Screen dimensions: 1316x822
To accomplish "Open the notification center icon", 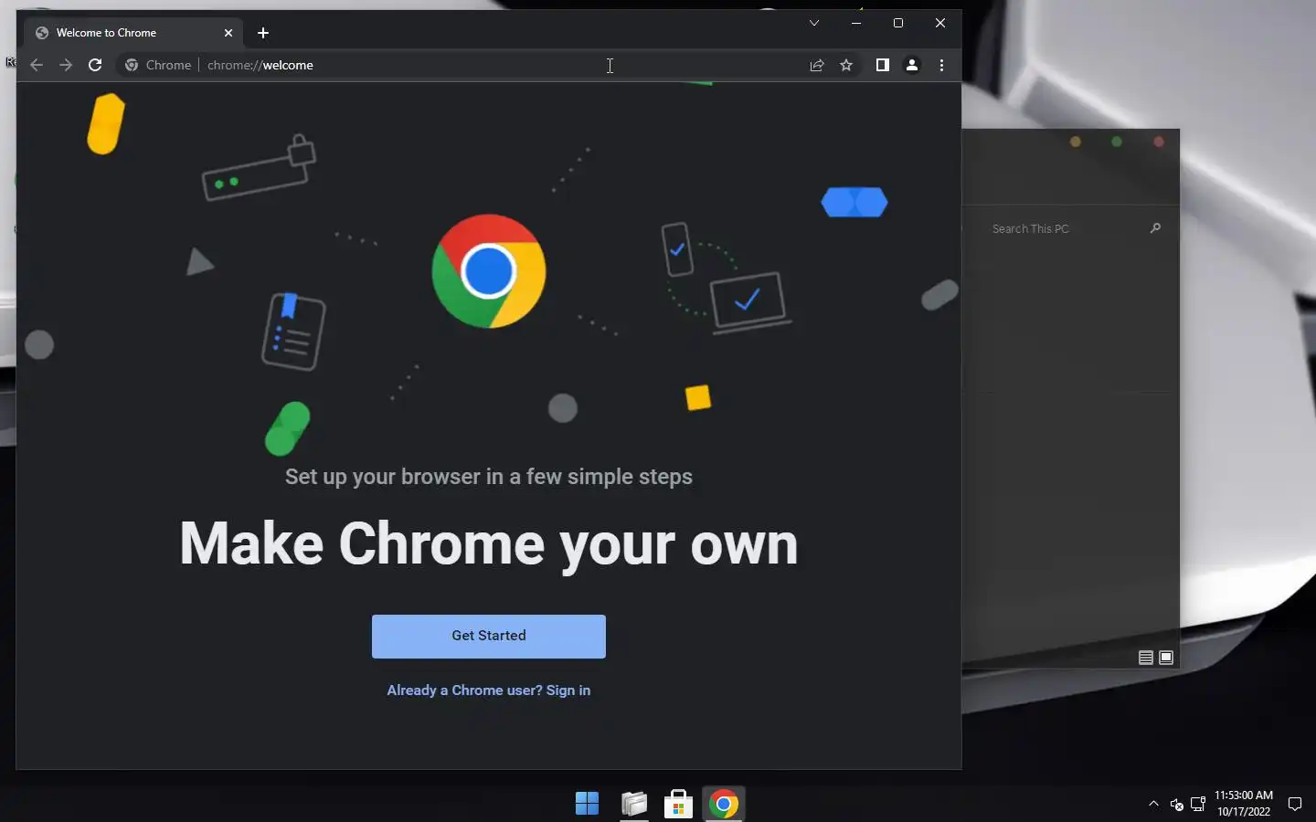I will coord(1295,804).
